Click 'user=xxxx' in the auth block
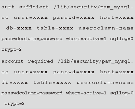 (x=31, y=18)
